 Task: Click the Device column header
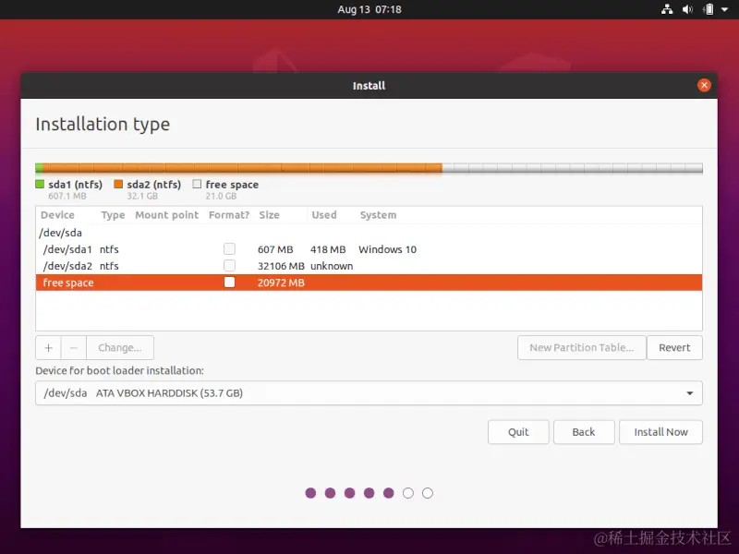(x=57, y=215)
